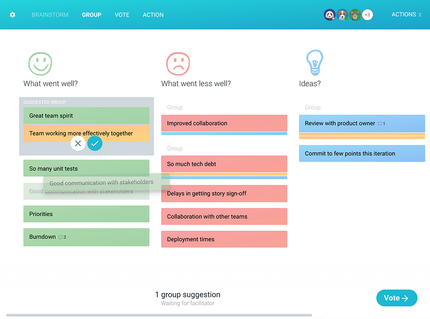Click the Waiting for facilitator text
This screenshot has width=430, height=319.
(x=188, y=303)
